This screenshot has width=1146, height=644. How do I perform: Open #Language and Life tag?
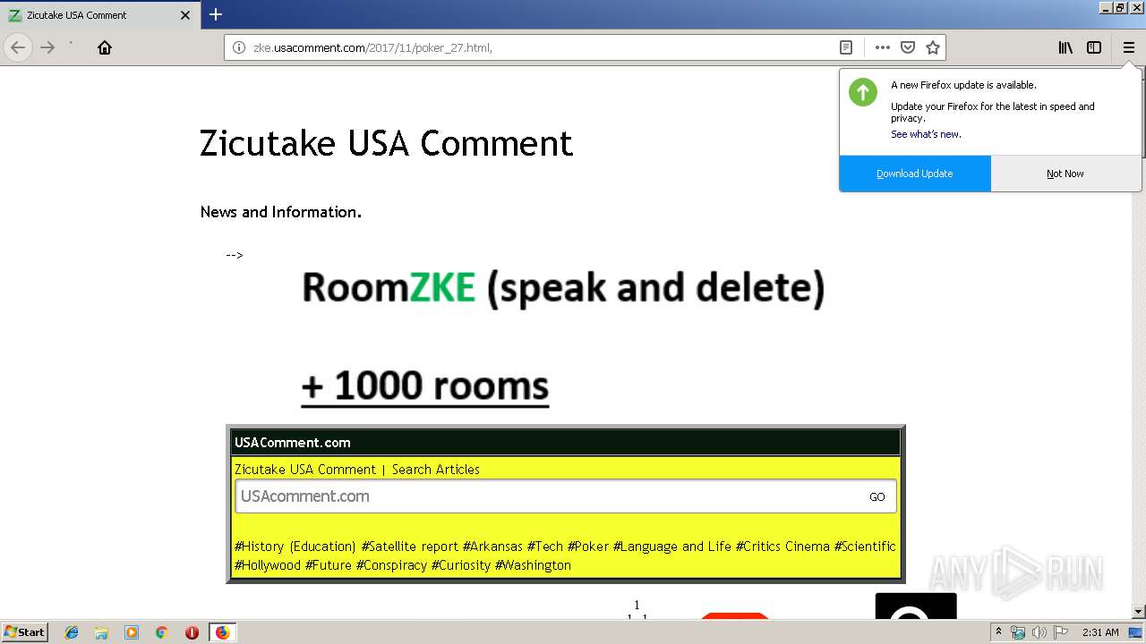point(672,547)
